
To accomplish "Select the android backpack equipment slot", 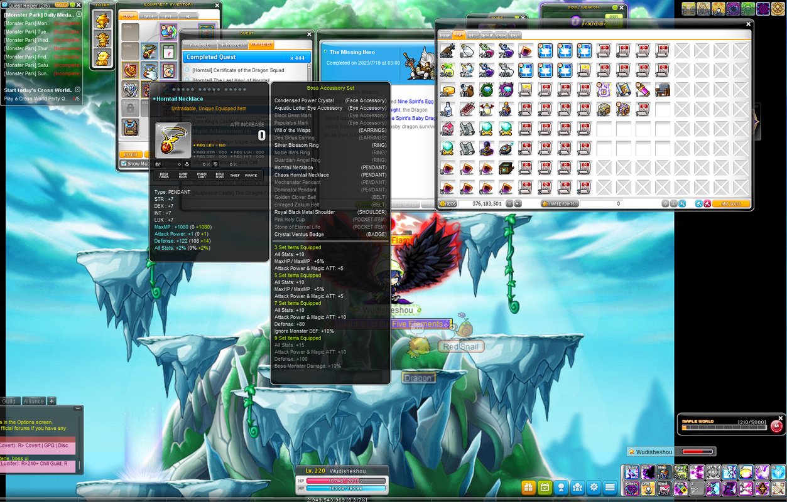I will (130, 128).
